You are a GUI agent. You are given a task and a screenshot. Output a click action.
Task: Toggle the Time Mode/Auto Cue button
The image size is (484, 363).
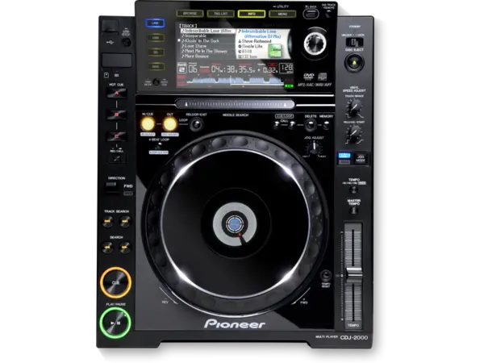(156, 81)
